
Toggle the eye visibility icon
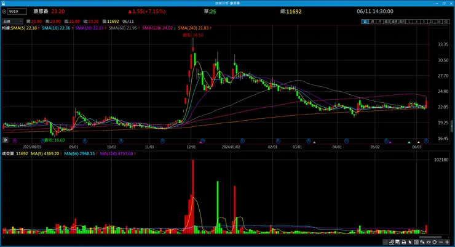(429, 242)
